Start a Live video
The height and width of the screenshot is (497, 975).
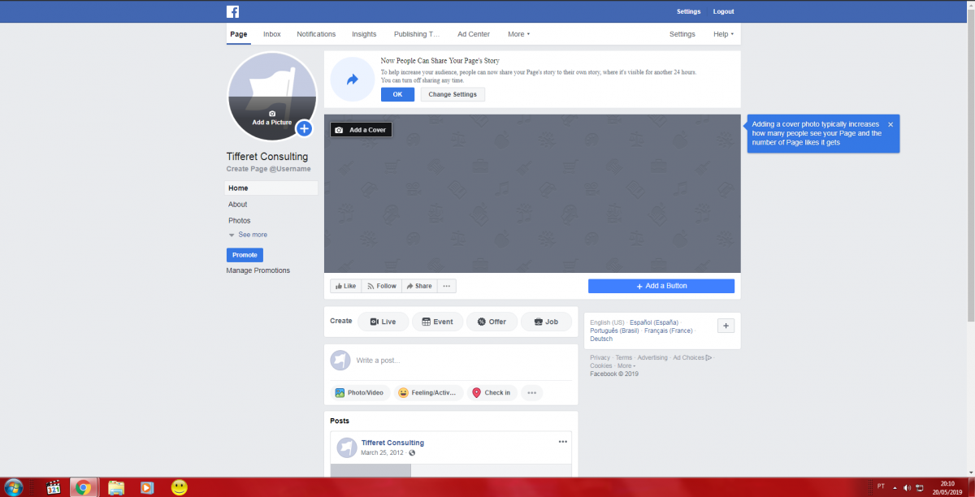[383, 322]
